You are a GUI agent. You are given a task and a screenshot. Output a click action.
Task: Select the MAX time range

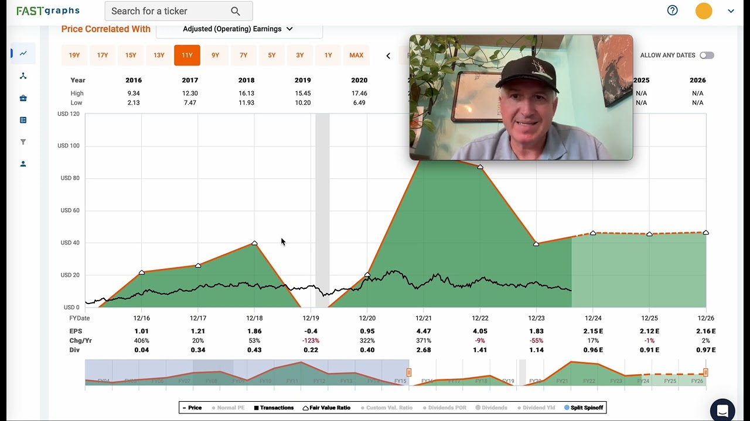(356, 56)
